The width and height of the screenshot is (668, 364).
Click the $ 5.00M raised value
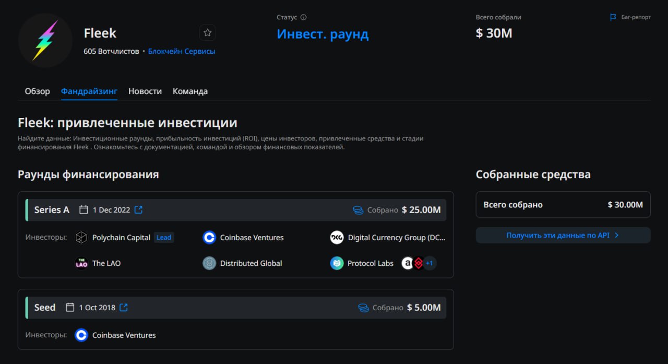tap(424, 308)
